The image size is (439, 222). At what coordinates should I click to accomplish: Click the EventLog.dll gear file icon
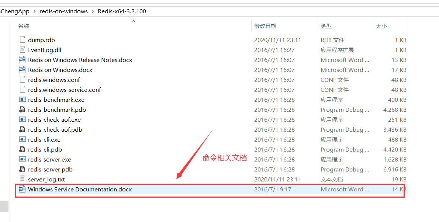pyautogui.click(x=23, y=50)
